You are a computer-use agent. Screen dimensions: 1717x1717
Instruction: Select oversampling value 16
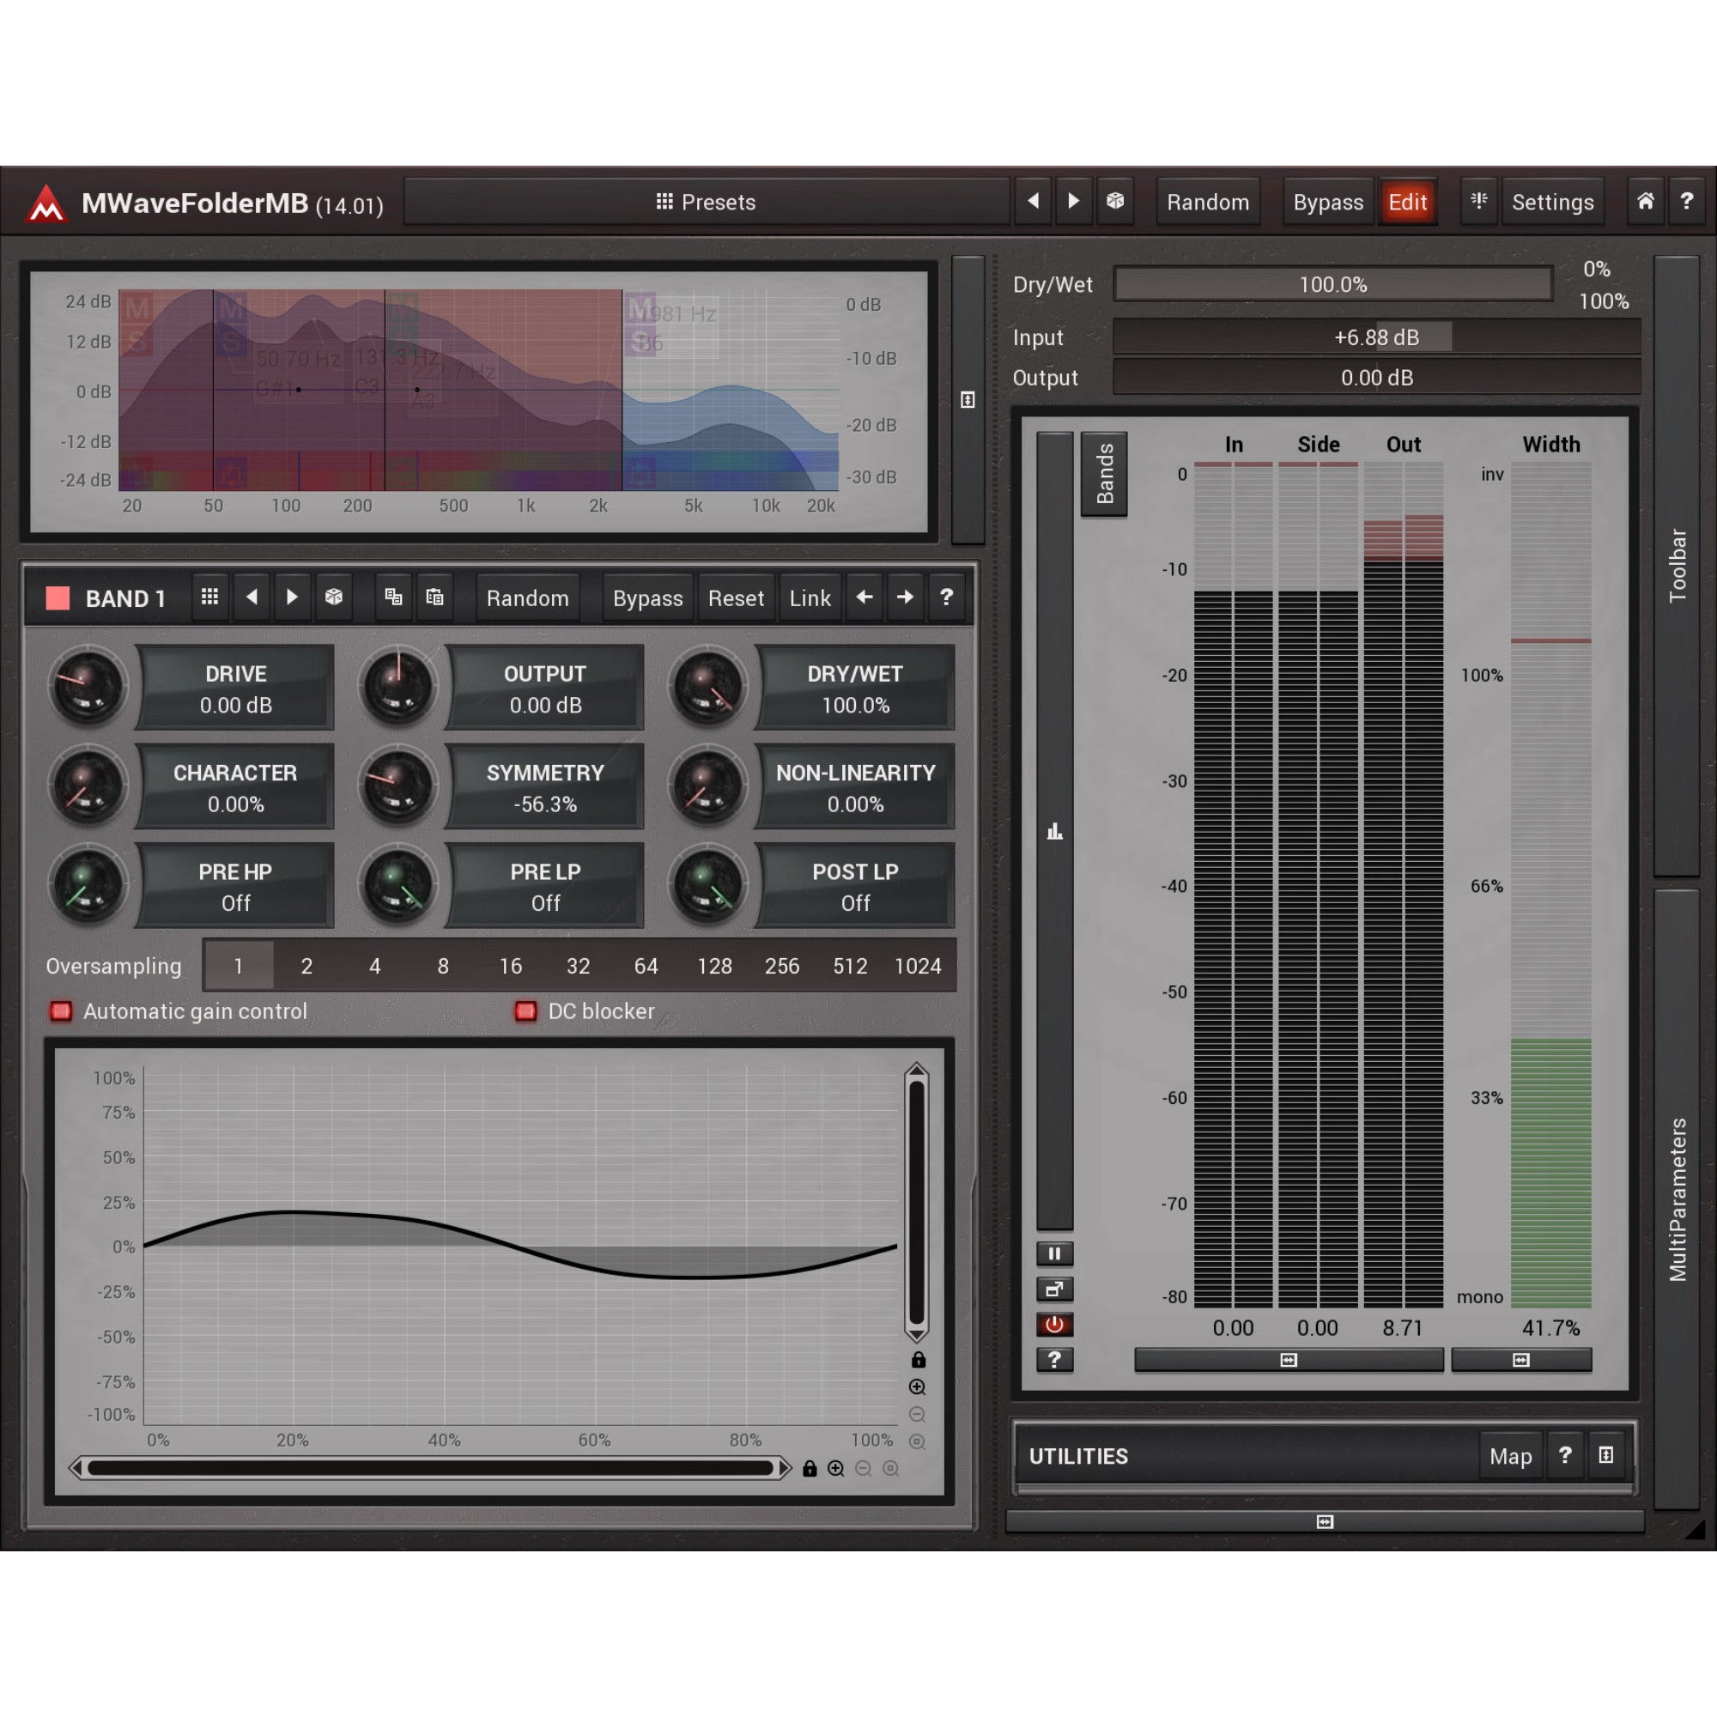(x=510, y=966)
